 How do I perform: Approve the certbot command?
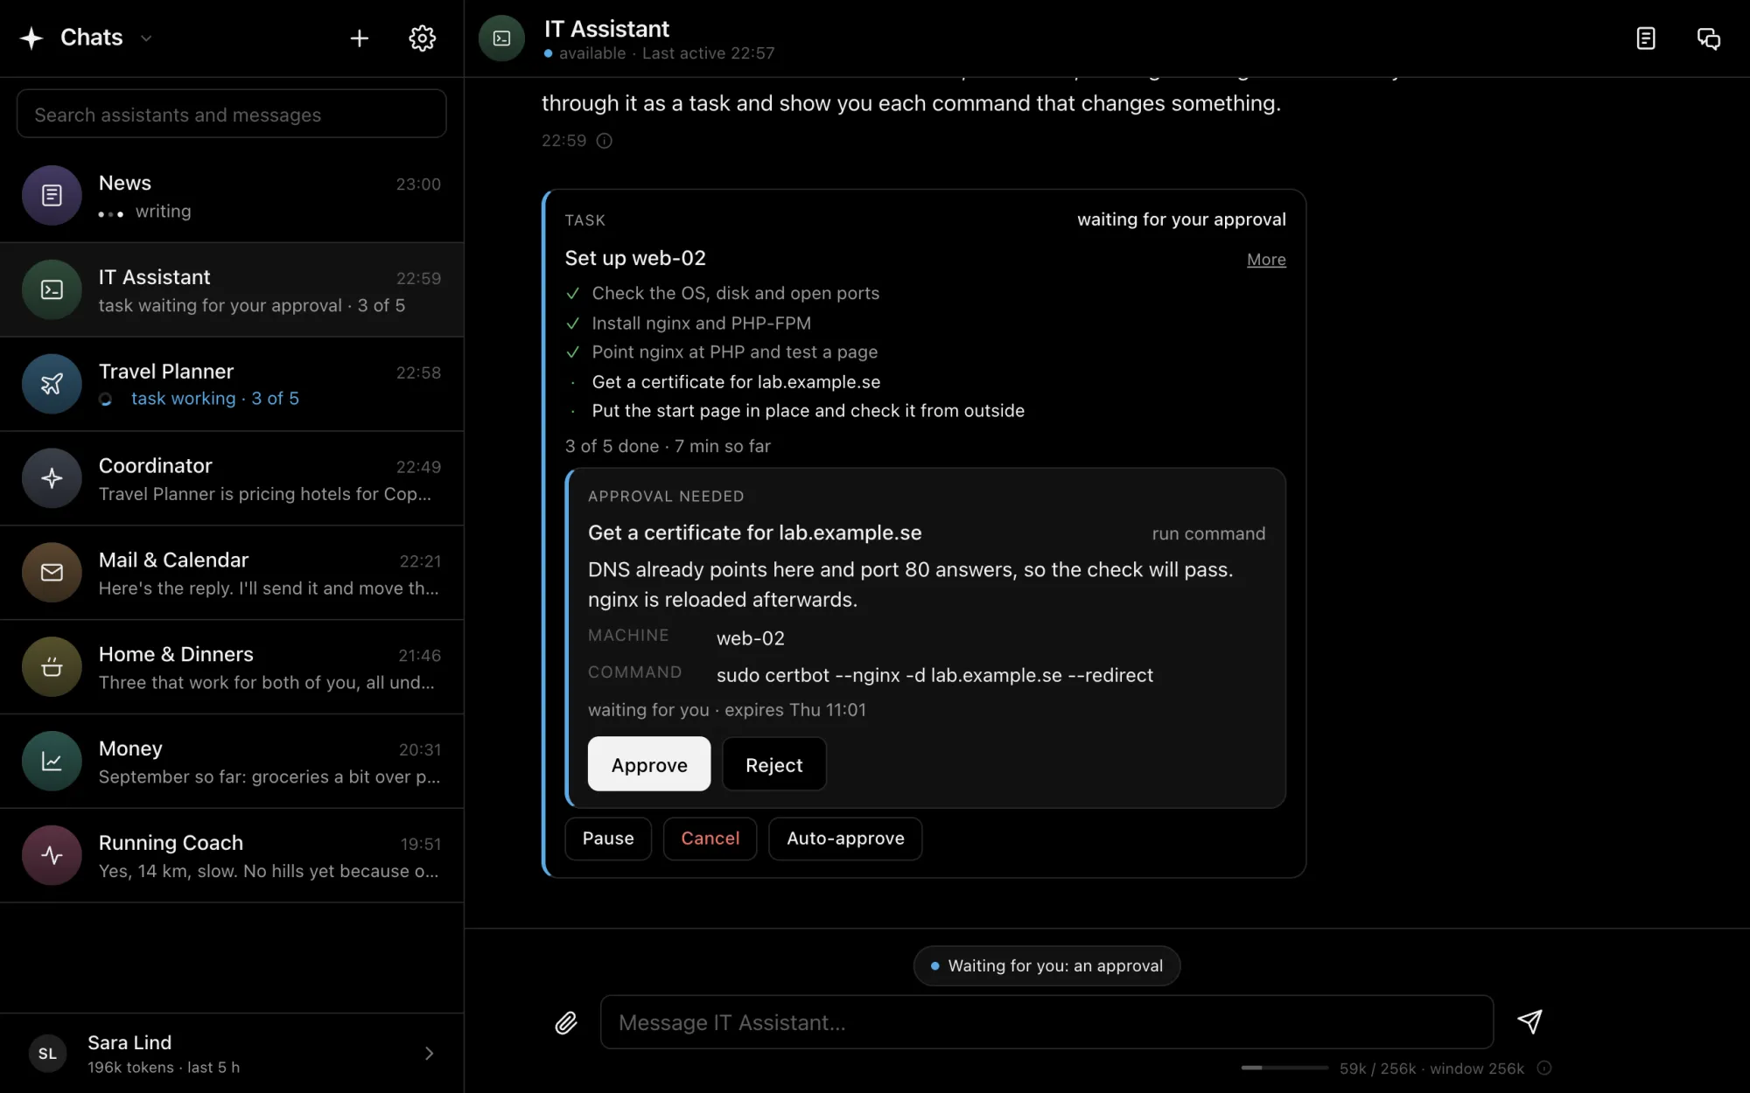coord(649,764)
